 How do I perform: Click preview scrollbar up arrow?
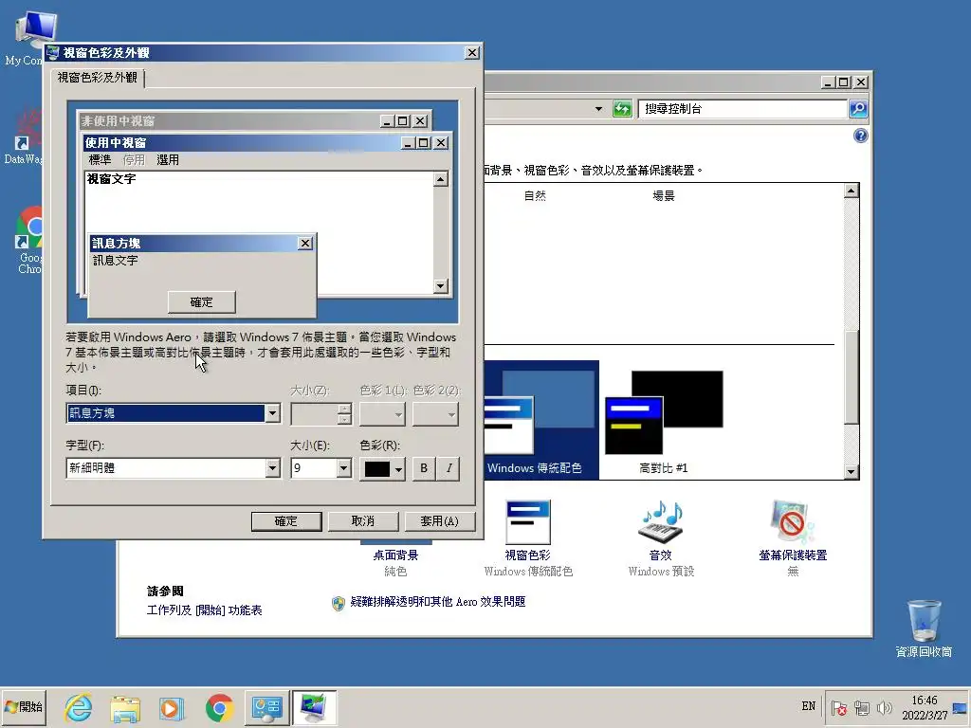(x=441, y=179)
